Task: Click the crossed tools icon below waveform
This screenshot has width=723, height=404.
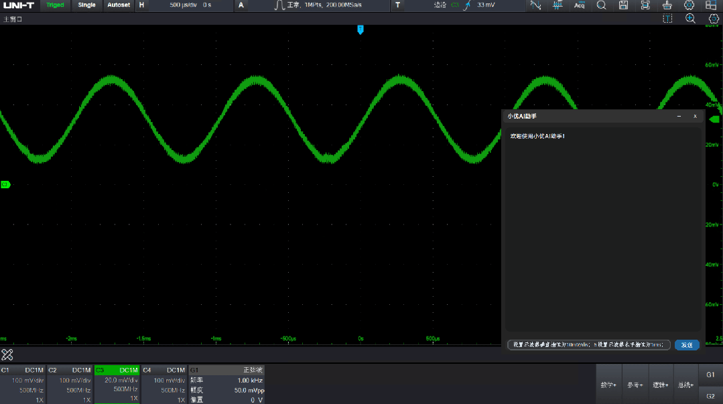Action: coord(7,354)
